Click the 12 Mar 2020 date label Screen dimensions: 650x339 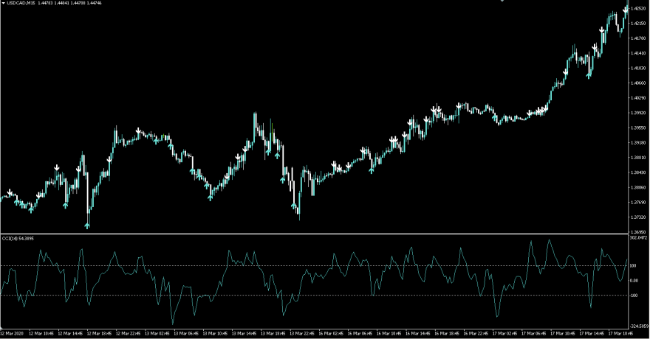12,333
